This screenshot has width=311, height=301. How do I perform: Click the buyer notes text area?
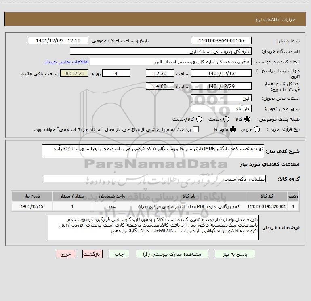point(153,227)
